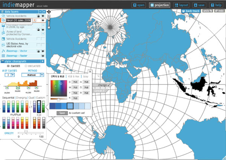Click the undo button

point(208,11)
